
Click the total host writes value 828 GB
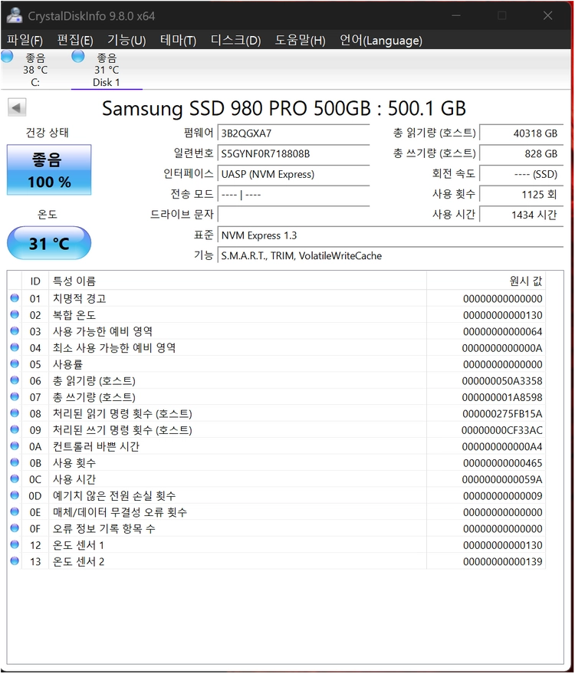(x=521, y=153)
